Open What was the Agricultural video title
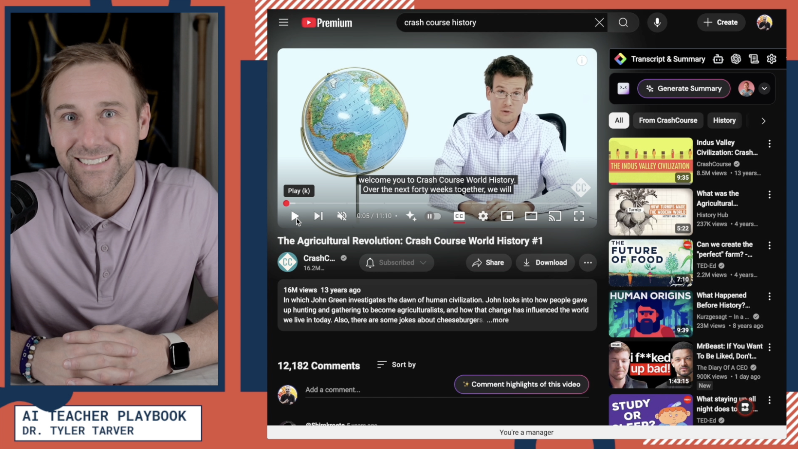This screenshot has height=449, width=798. pos(717,199)
